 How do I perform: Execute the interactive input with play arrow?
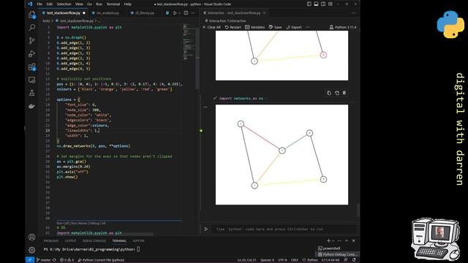click(x=206, y=229)
